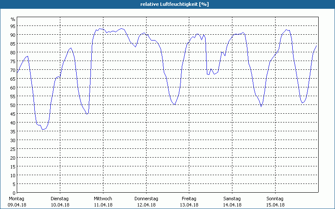Click the '0' y-axis value
Screen dimensions: 335x209
click(14, 193)
